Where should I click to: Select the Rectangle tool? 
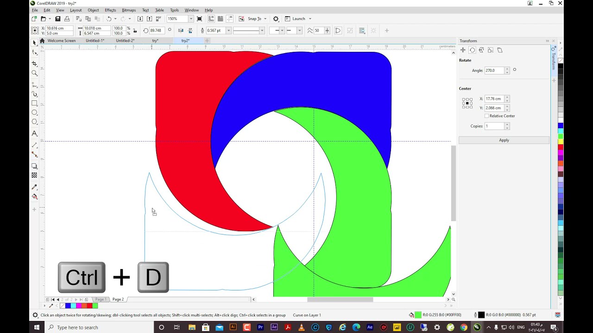tap(34, 103)
